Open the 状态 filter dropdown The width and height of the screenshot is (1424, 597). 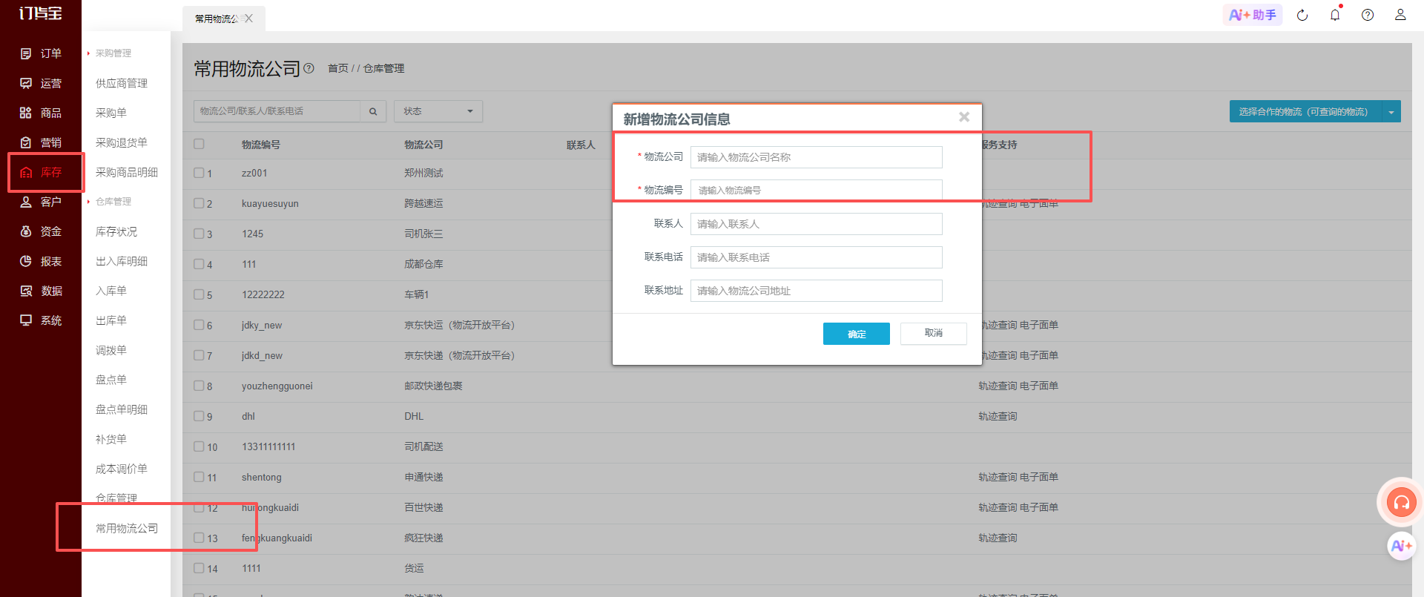[x=438, y=111]
